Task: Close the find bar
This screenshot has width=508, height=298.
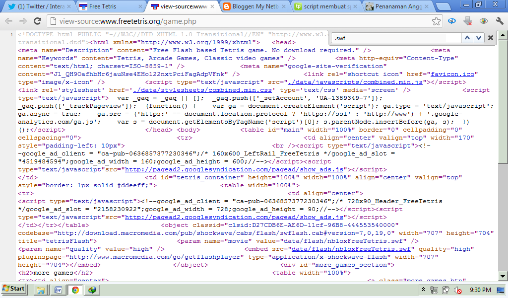Action: click(x=491, y=38)
